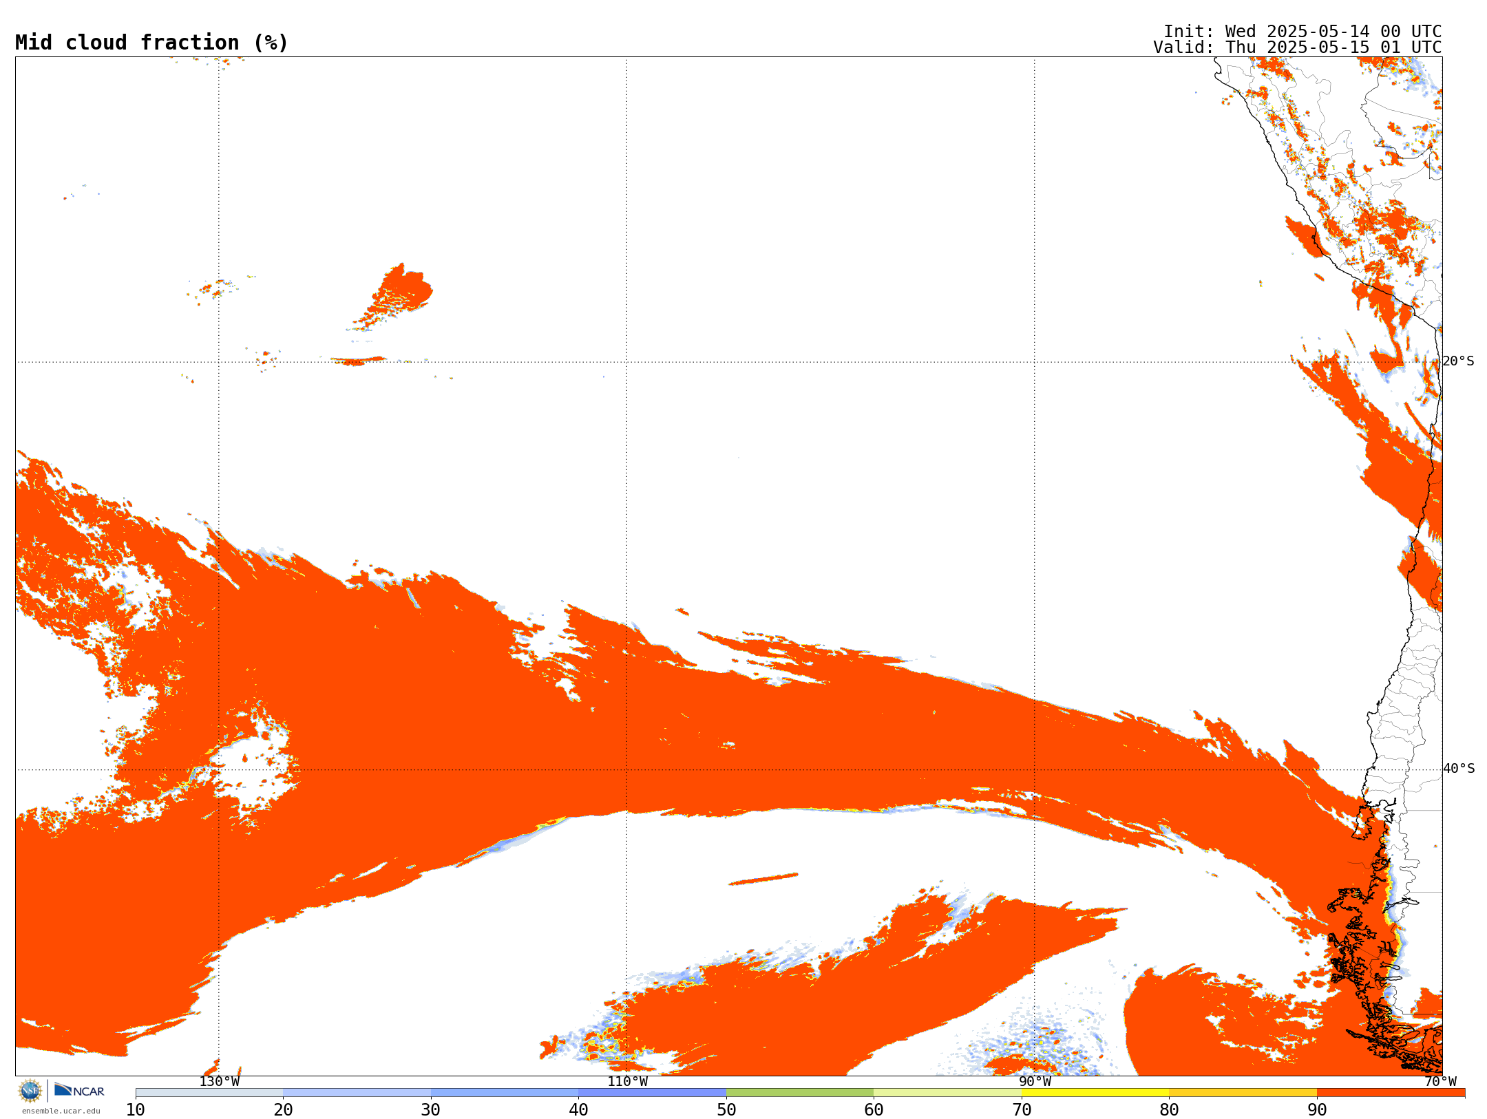Open the ensemble.ucar.edu link text
The image size is (1487, 1119).
(x=61, y=1111)
